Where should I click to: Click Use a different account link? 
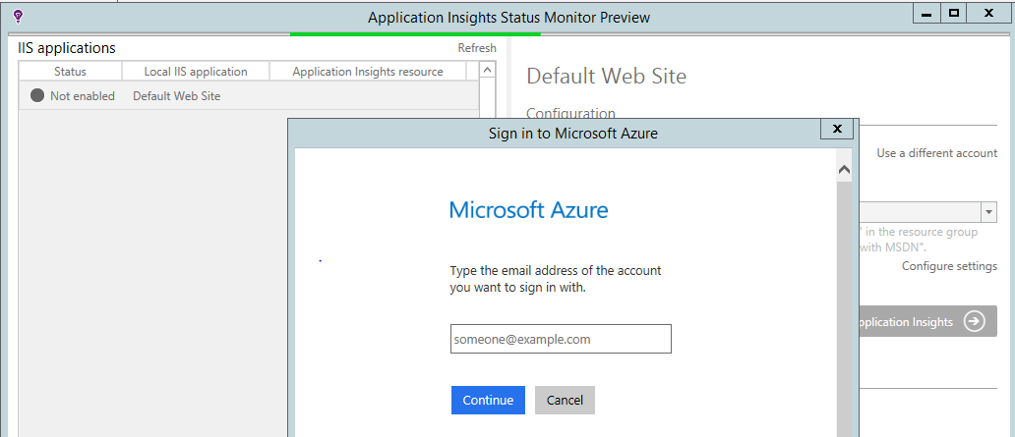click(x=936, y=153)
